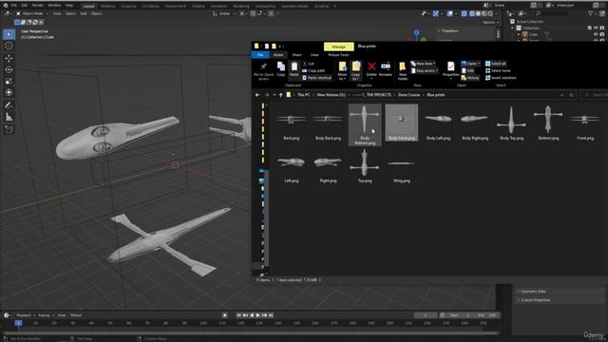Select the Add Cube tool in Blender's toolbar

[9, 129]
